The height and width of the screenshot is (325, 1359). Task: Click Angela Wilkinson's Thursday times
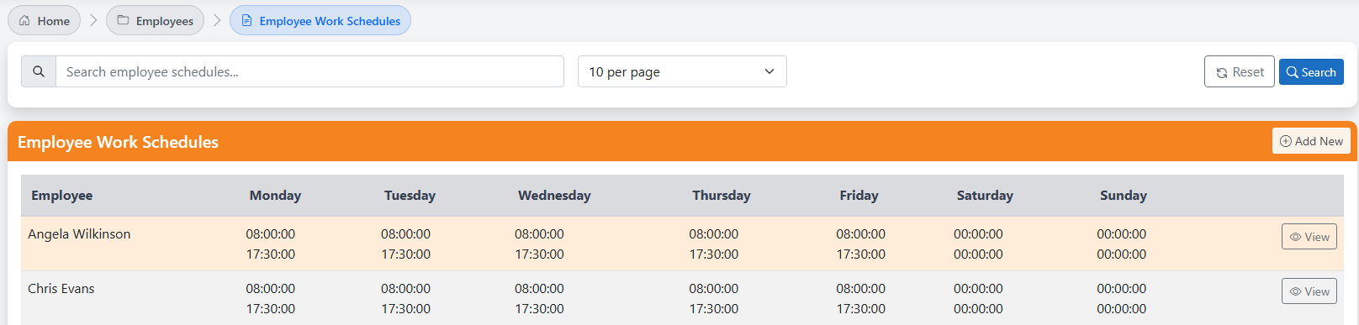713,244
